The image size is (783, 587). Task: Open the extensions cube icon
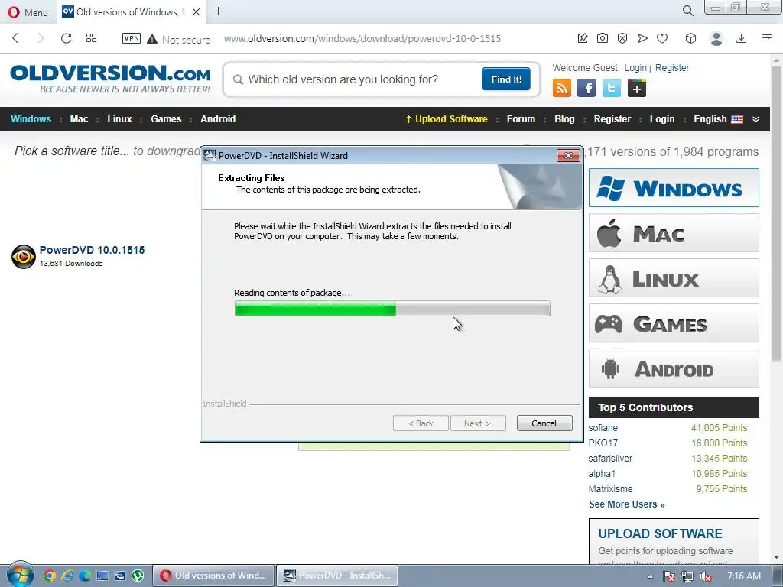[x=690, y=38]
